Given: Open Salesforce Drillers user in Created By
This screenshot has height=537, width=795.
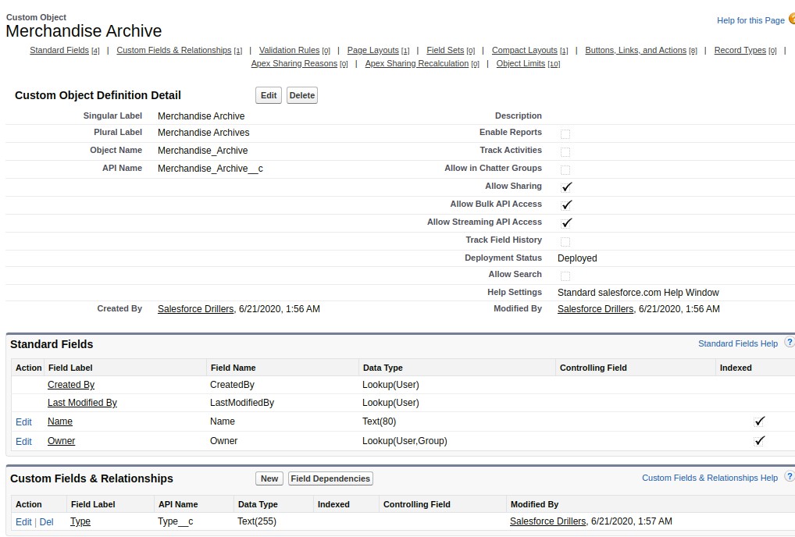Looking at the screenshot, I should 195,309.
